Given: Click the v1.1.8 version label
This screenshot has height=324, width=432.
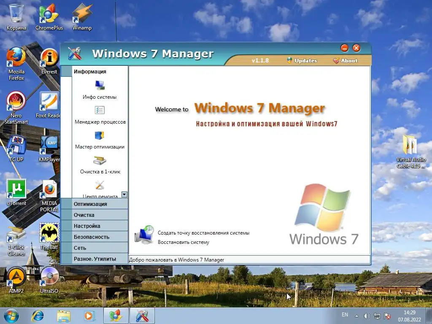Looking at the screenshot, I should pos(260,60).
